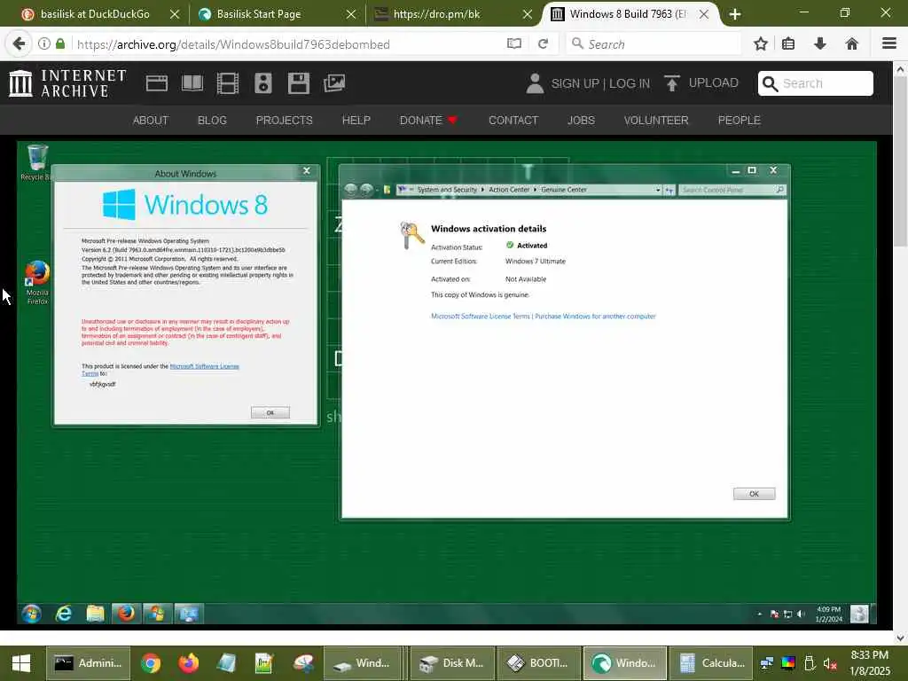Close the Basilisk Start Page tab
Viewport: 908px width, 681px height.
[351, 14]
